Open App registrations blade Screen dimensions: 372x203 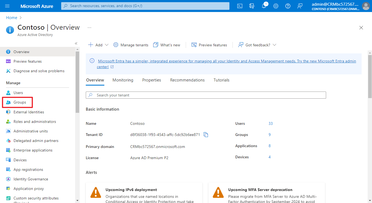(x=28, y=169)
